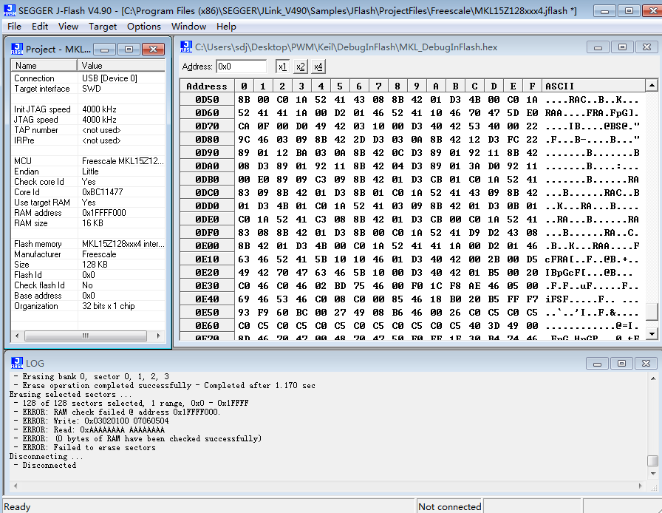Click the J-Flash icon in the main title bar
662x513 pixels.
[x=8, y=10]
